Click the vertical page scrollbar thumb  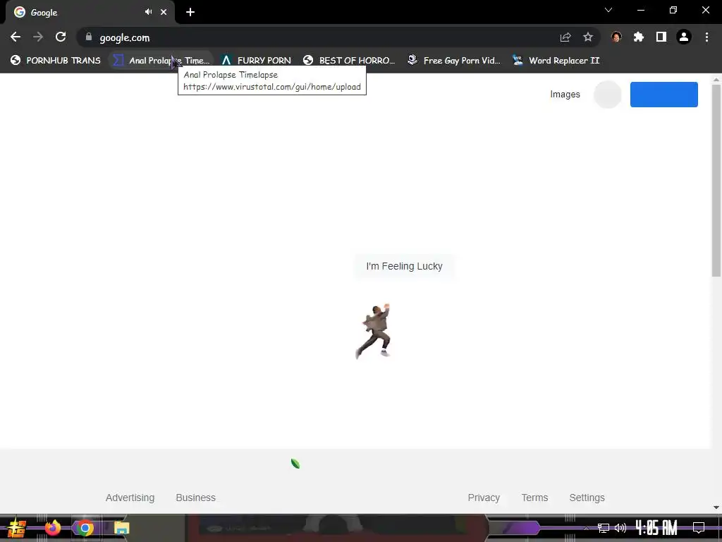716,180
